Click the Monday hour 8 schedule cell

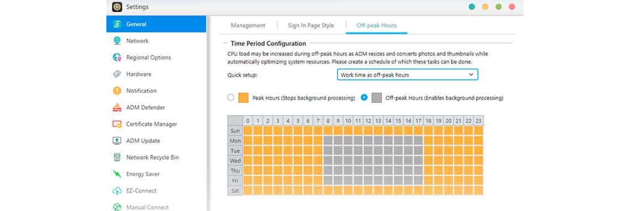pos(328,140)
